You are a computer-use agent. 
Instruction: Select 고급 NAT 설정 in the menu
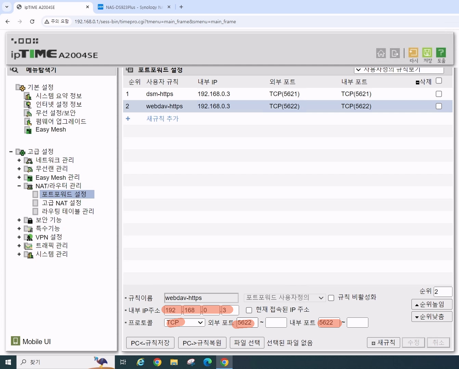62,203
